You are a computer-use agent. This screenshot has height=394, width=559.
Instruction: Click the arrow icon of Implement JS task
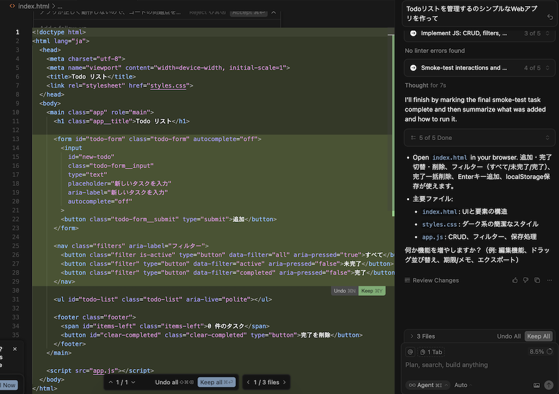click(413, 33)
